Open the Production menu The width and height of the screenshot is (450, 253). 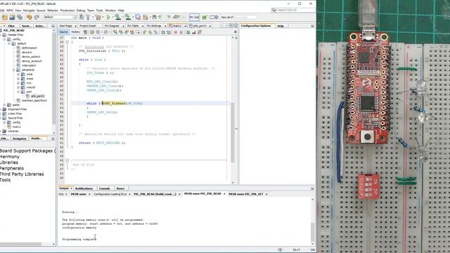[67, 11]
